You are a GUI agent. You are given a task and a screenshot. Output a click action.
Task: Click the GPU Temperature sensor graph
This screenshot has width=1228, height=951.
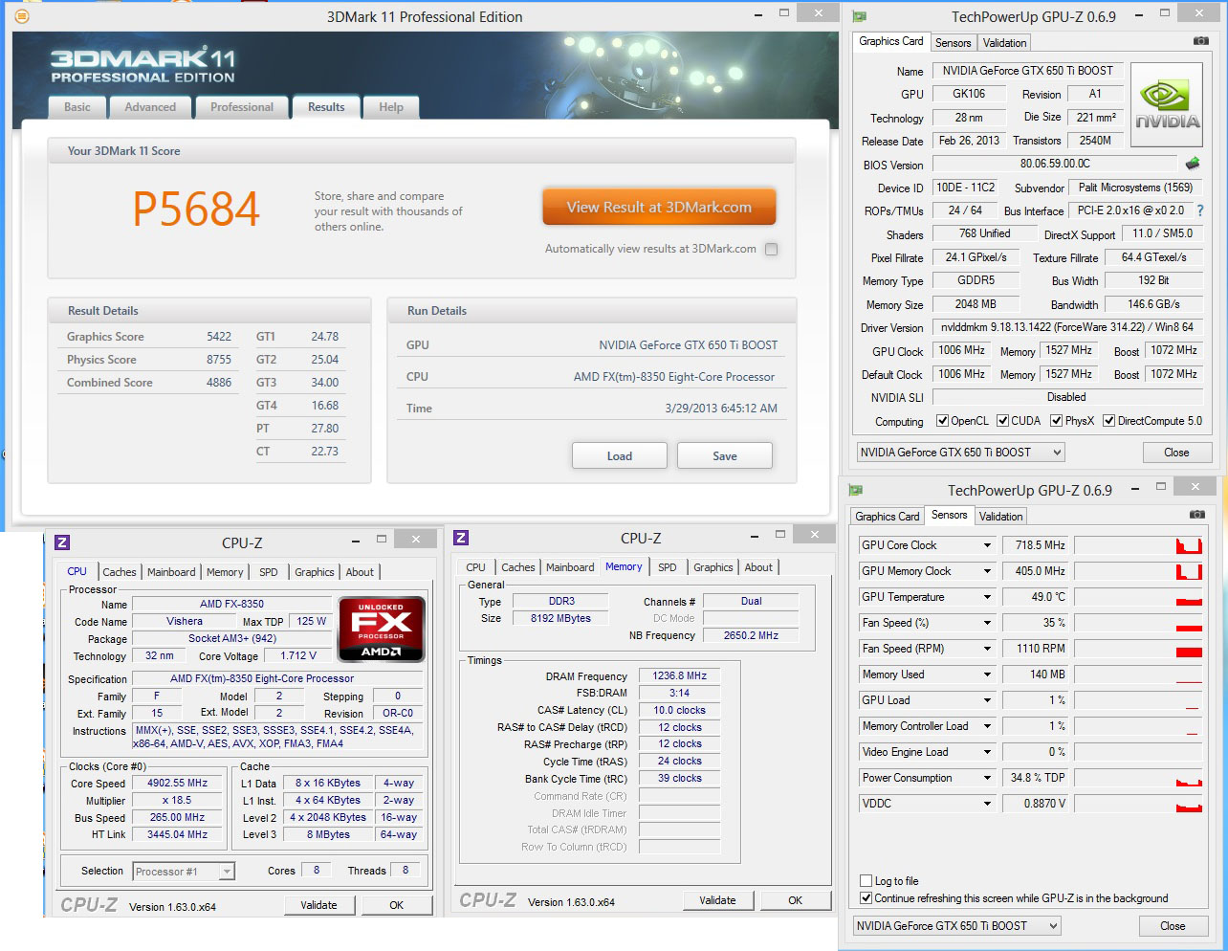(x=1138, y=597)
